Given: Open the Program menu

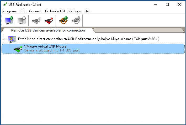Looking at the screenshot, I should (9, 11).
